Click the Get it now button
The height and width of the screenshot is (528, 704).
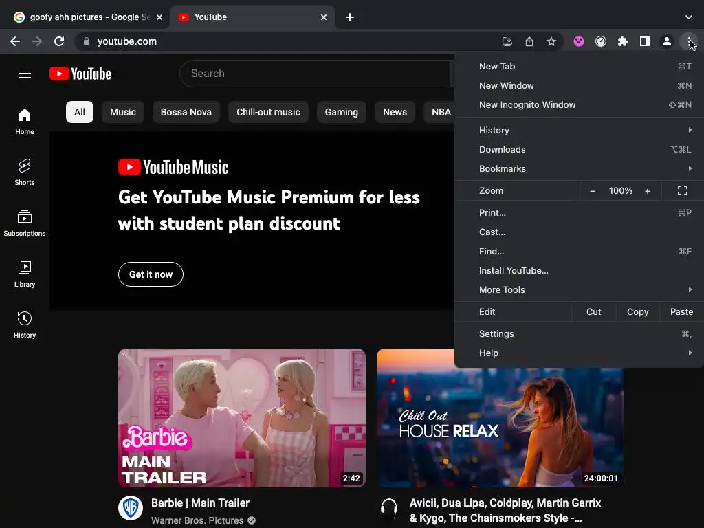(x=151, y=274)
